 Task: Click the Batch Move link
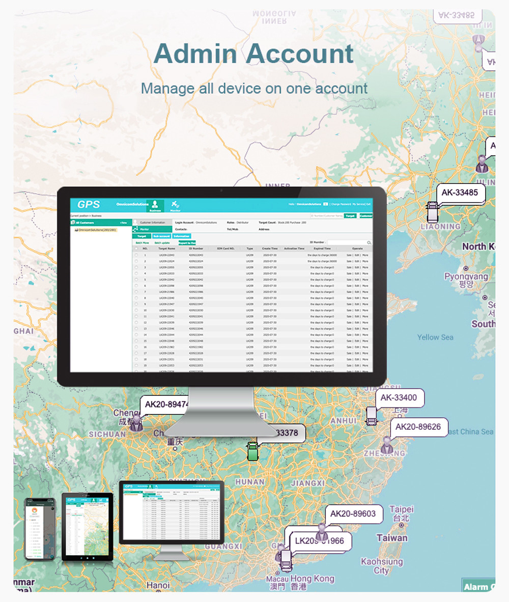pos(142,243)
